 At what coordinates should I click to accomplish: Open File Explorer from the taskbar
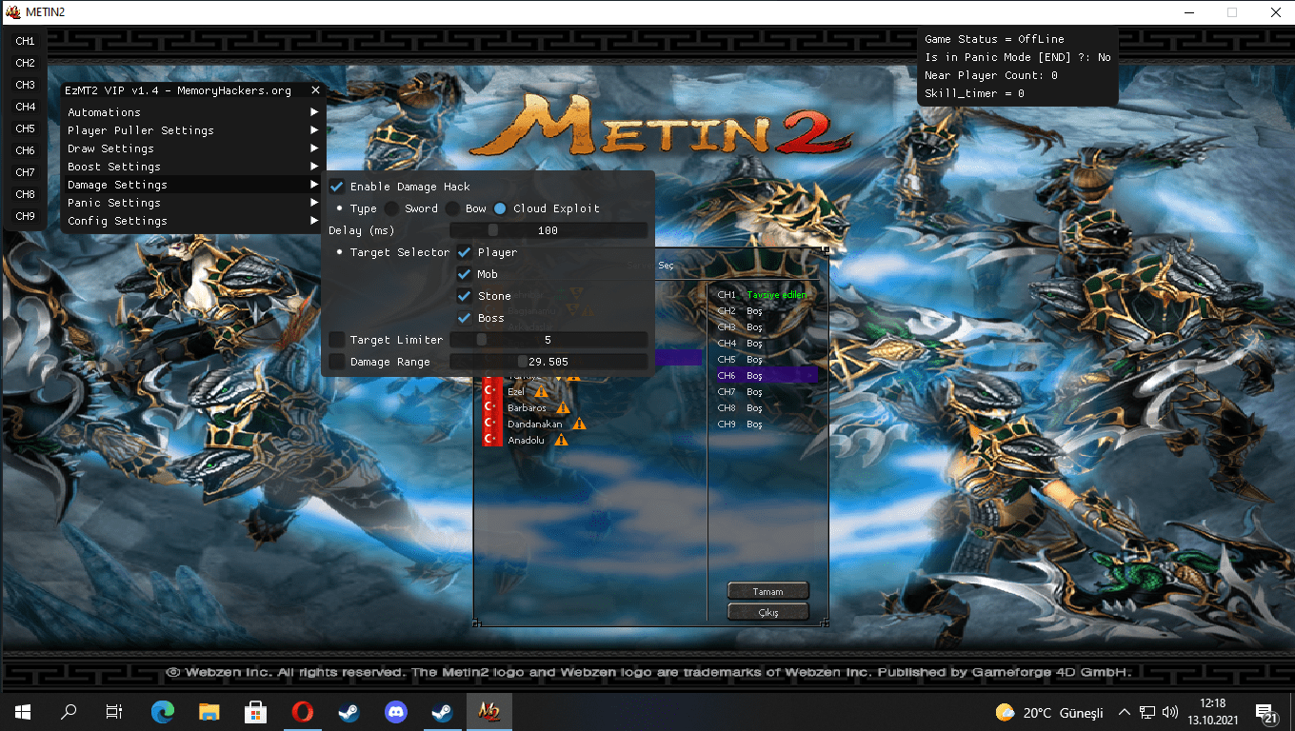pyautogui.click(x=209, y=712)
